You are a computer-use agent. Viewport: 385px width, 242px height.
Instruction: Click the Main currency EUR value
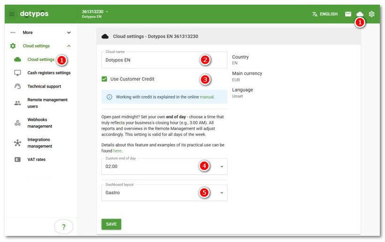pyautogui.click(x=236, y=80)
